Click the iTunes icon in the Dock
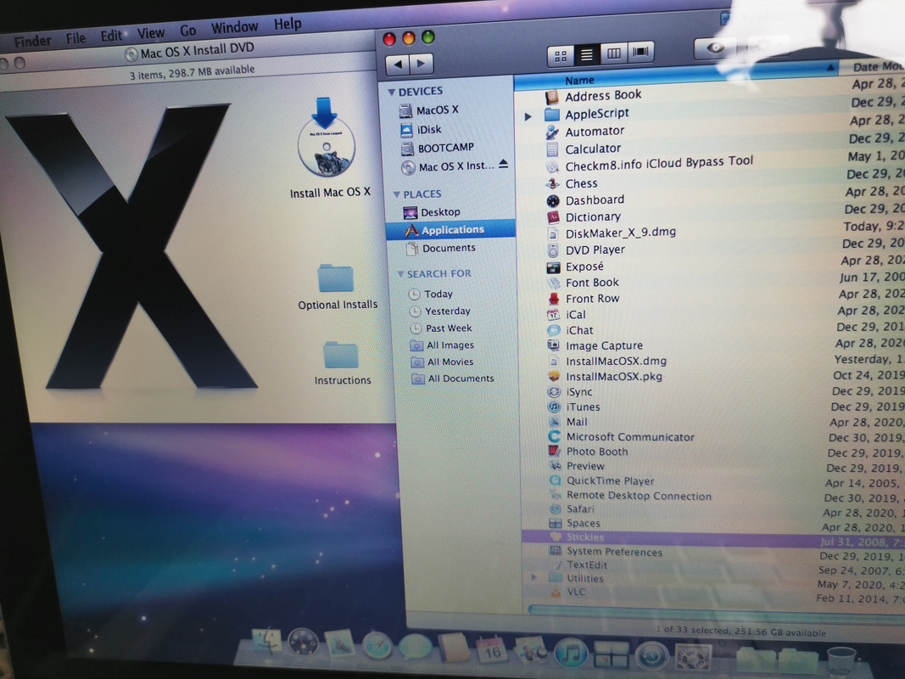This screenshot has width=905, height=679. pyautogui.click(x=570, y=654)
